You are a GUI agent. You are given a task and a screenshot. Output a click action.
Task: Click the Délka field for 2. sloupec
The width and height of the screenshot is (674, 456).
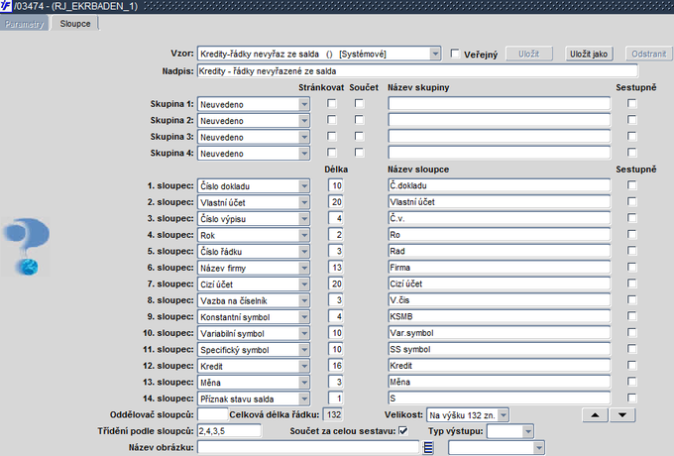tap(335, 201)
